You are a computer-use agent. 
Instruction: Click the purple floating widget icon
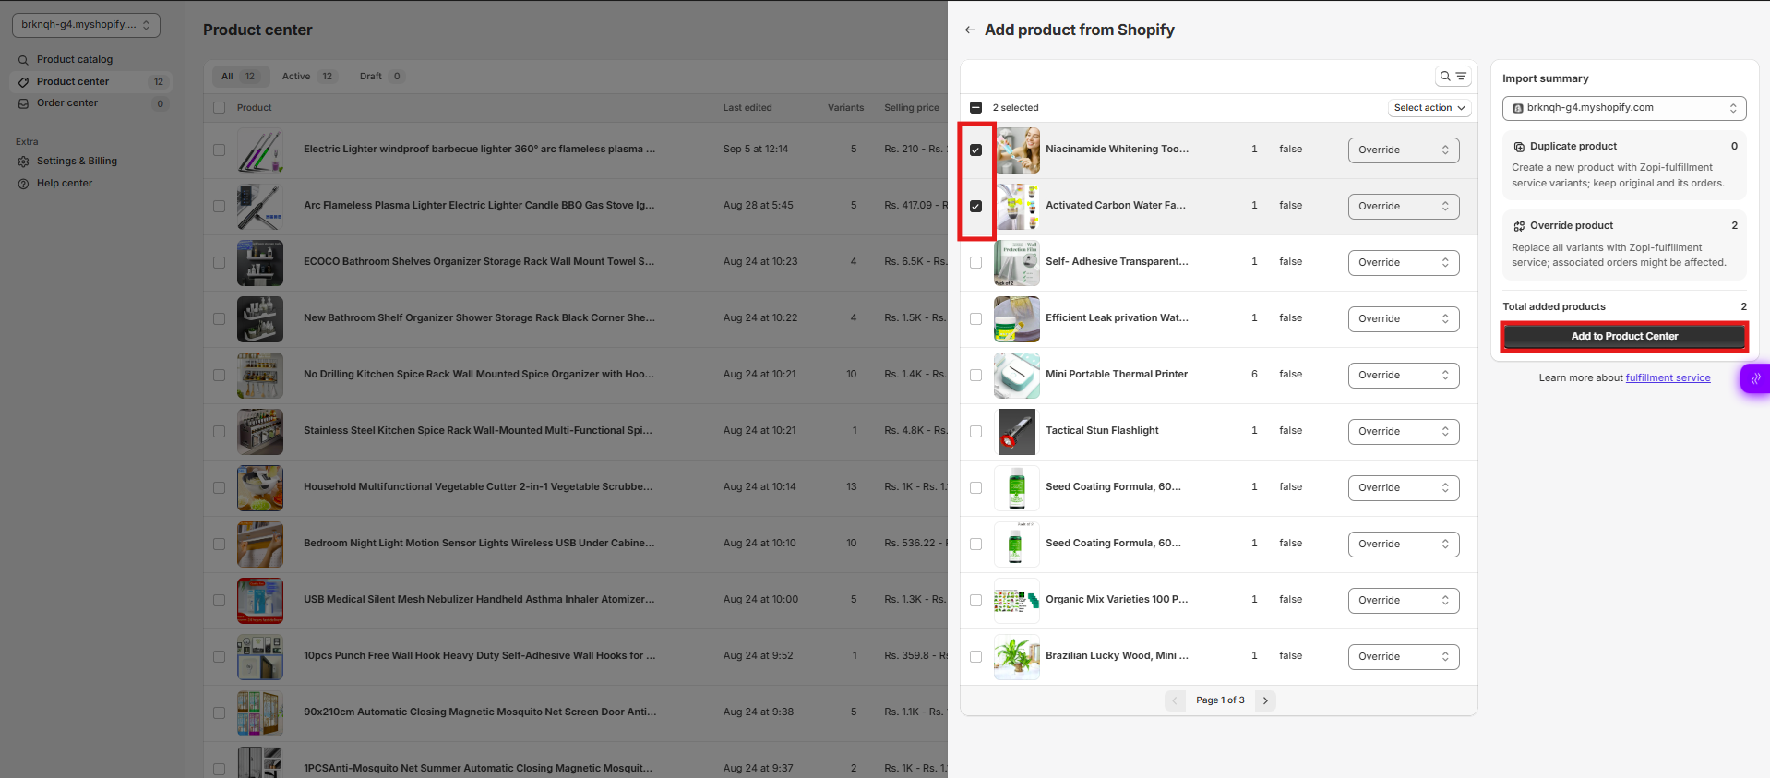point(1755,378)
